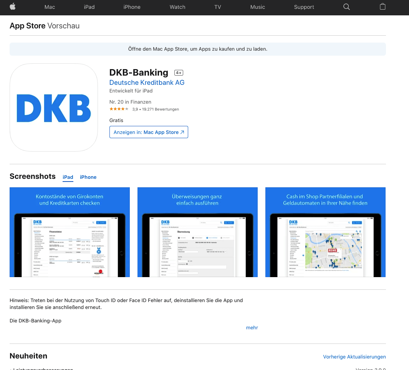Open the Mac menu item
Viewport: 409px width, 370px height.
50,7
